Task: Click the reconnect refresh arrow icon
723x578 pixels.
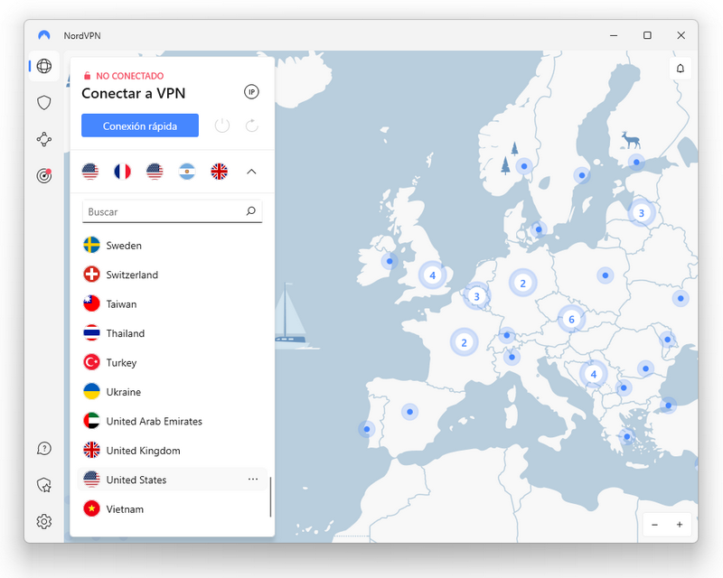Action: [x=252, y=126]
